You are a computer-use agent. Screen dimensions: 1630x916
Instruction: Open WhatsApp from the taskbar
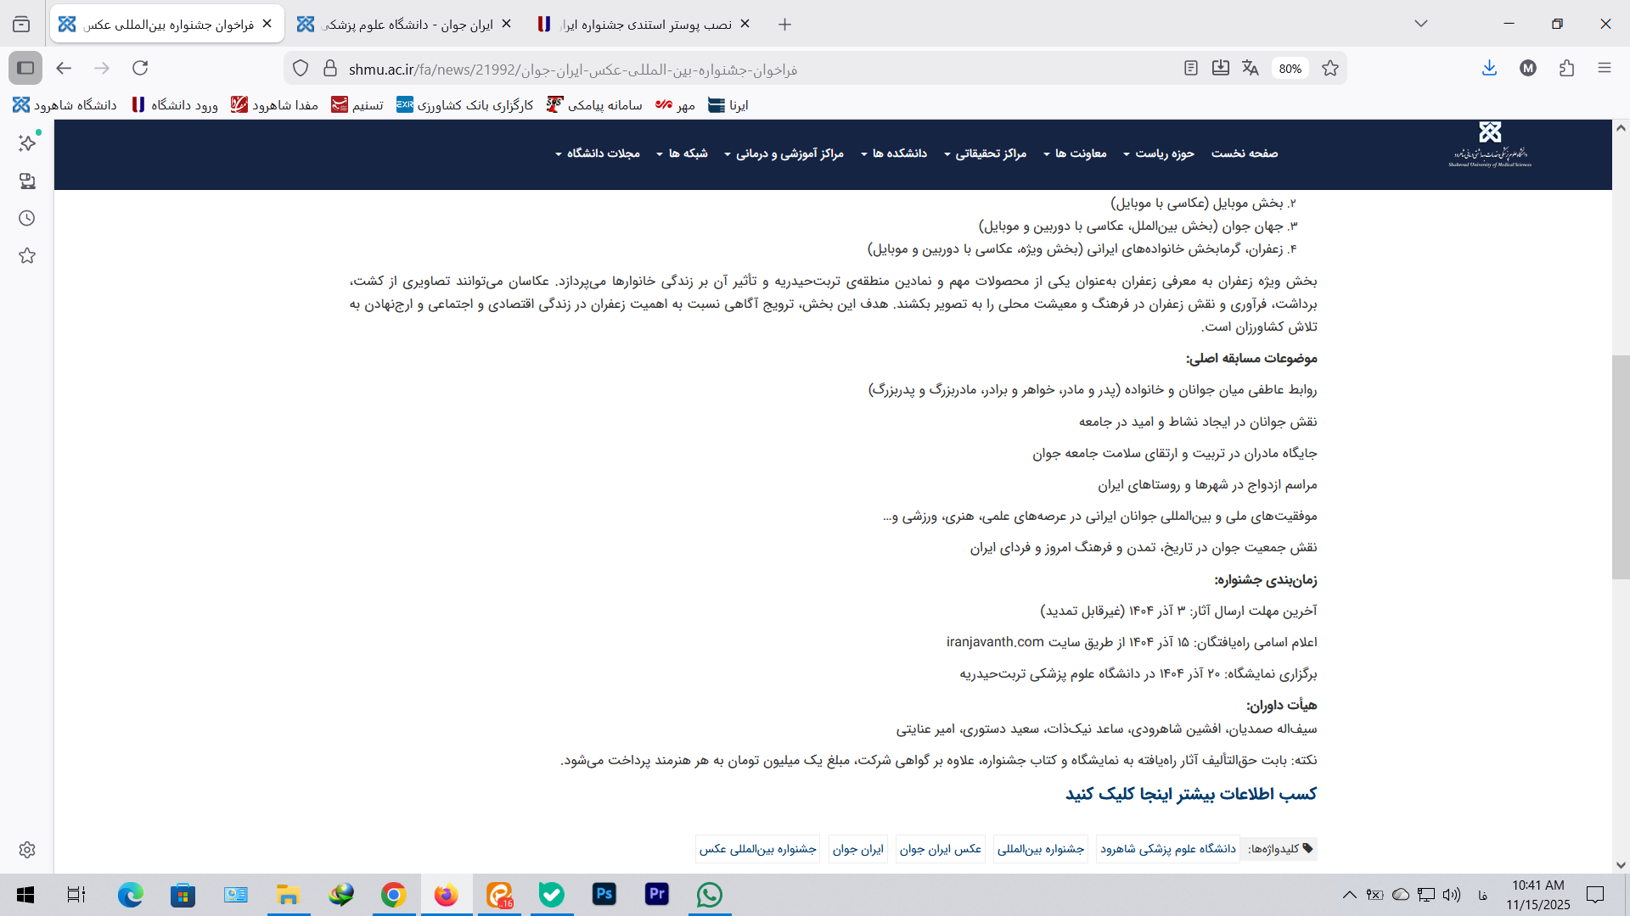click(x=709, y=895)
